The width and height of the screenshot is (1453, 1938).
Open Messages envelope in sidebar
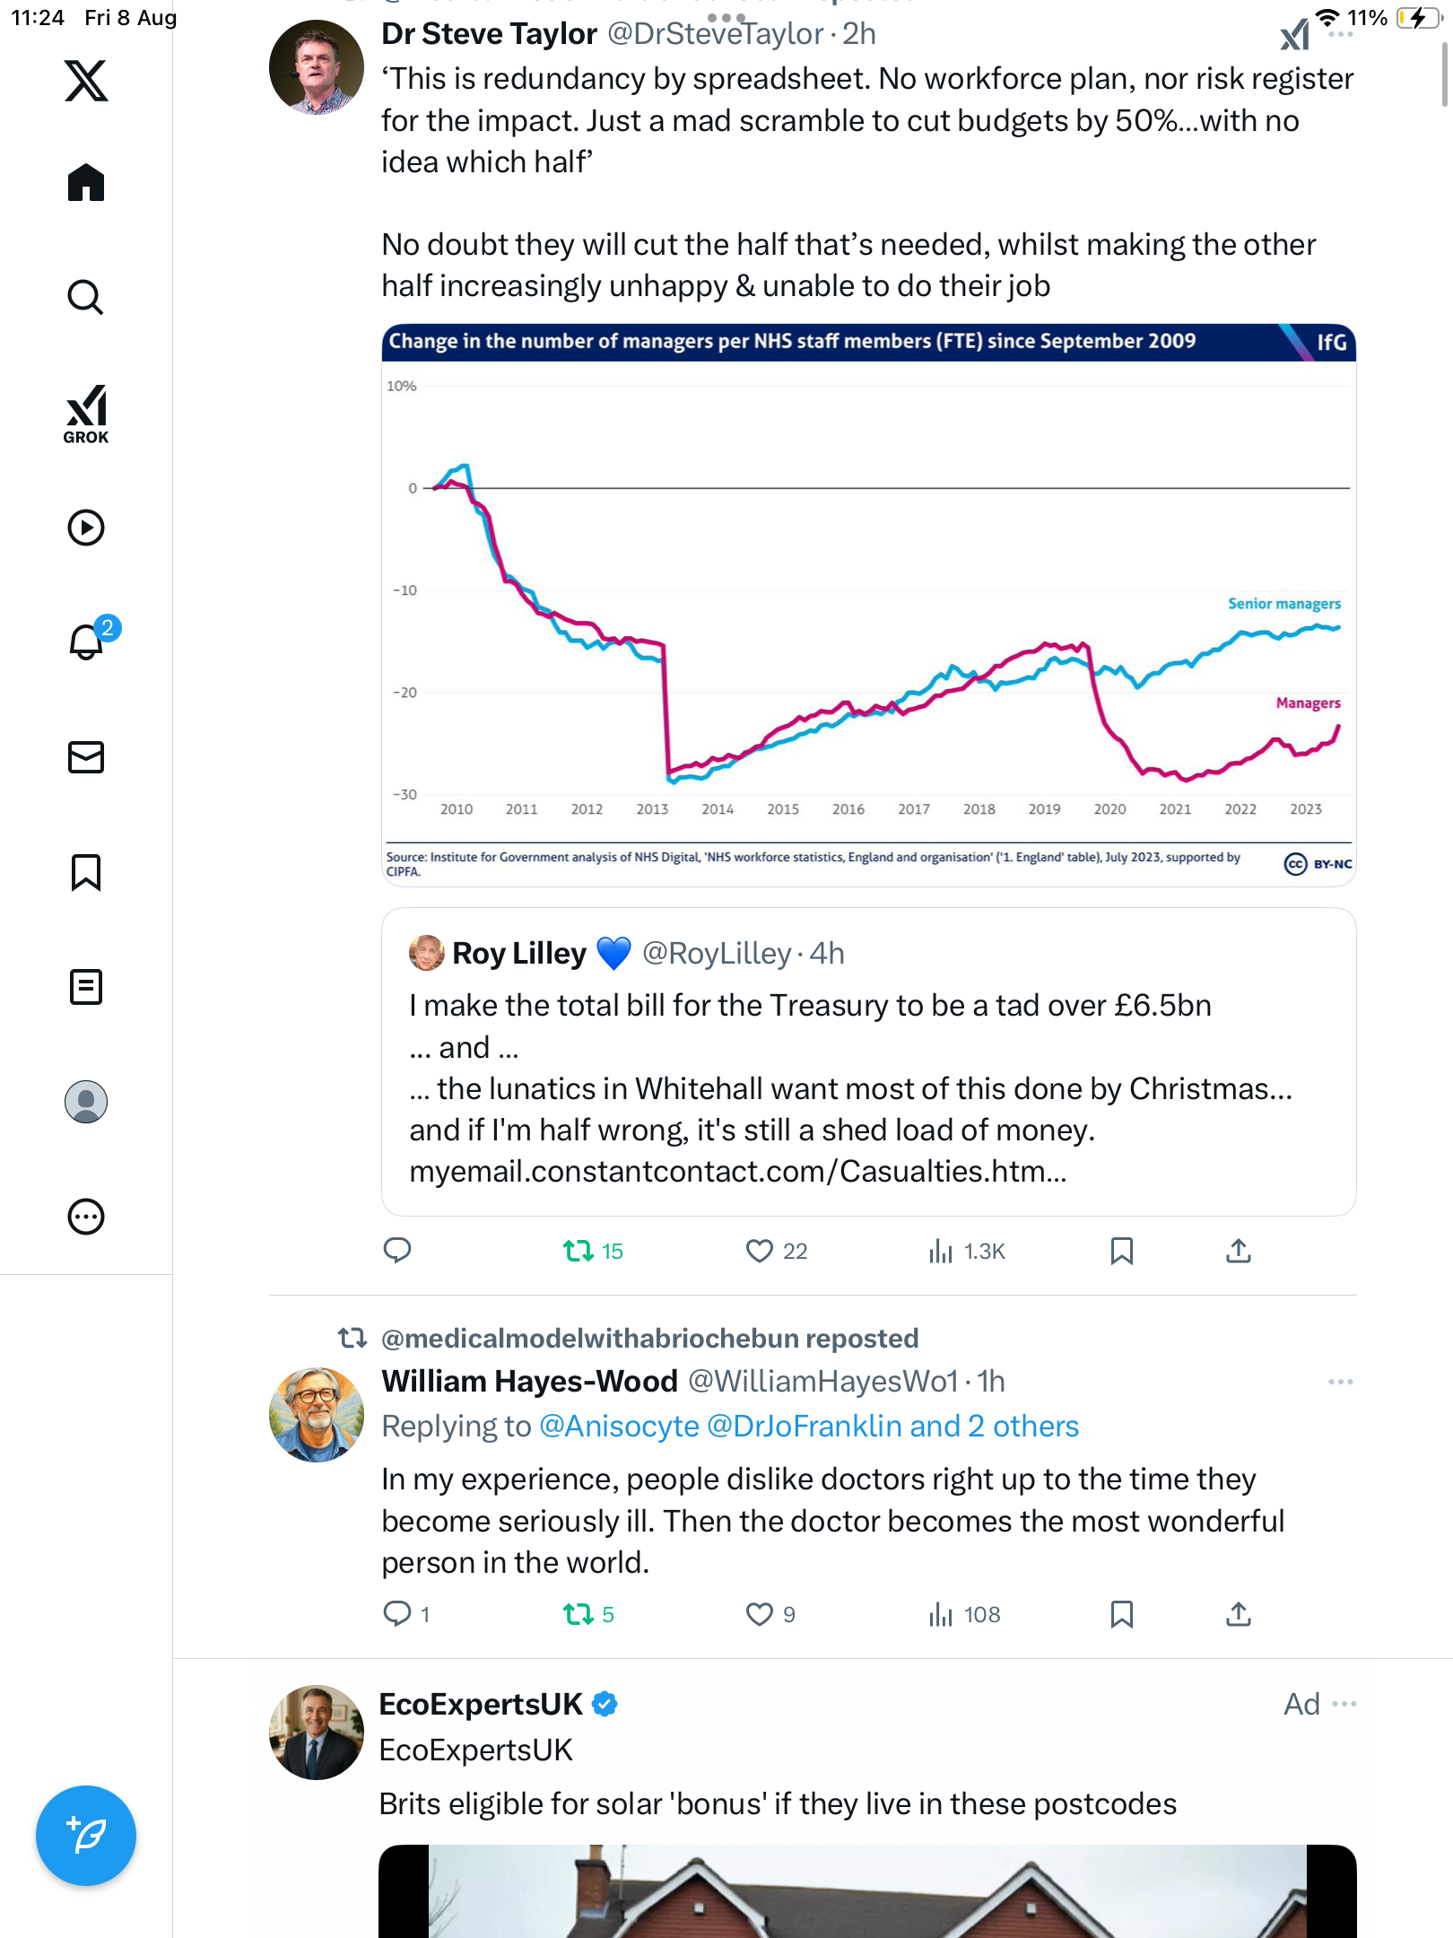click(86, 757)
